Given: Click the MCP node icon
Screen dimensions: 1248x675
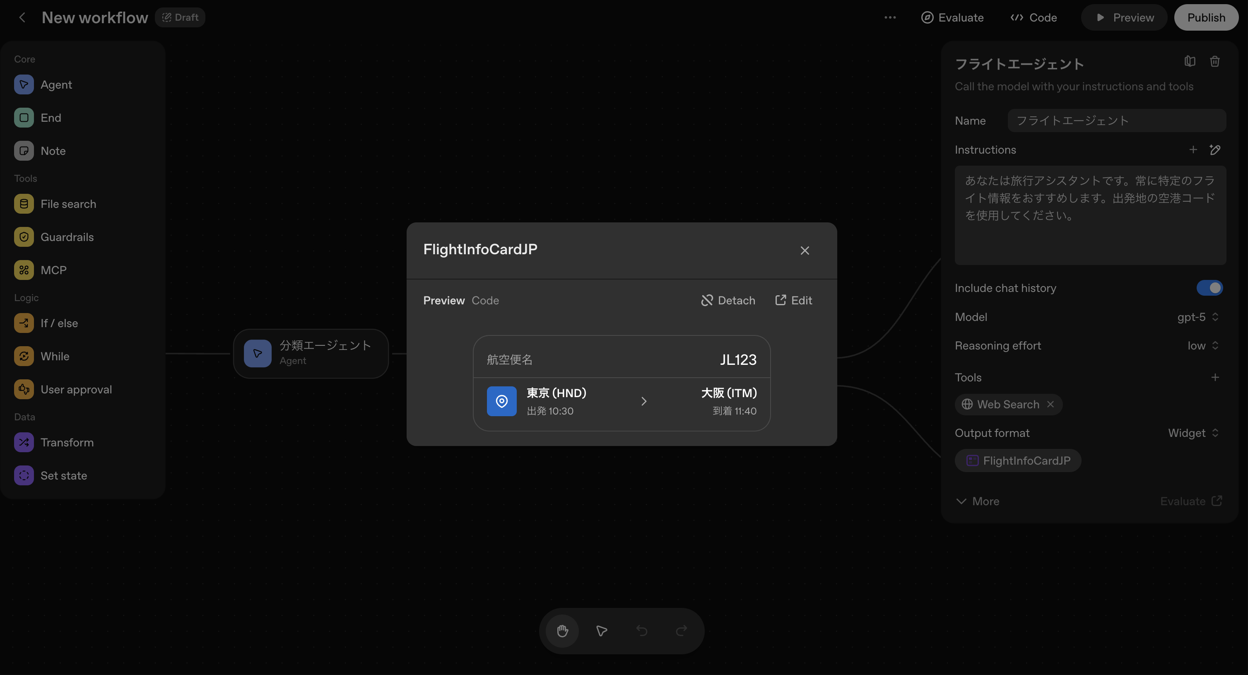Looking at the screenshot, I should 24,270.
